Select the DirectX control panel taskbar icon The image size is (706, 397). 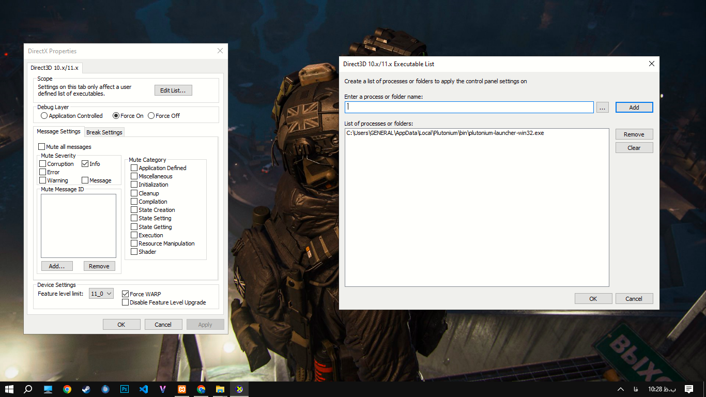[239, 389]
